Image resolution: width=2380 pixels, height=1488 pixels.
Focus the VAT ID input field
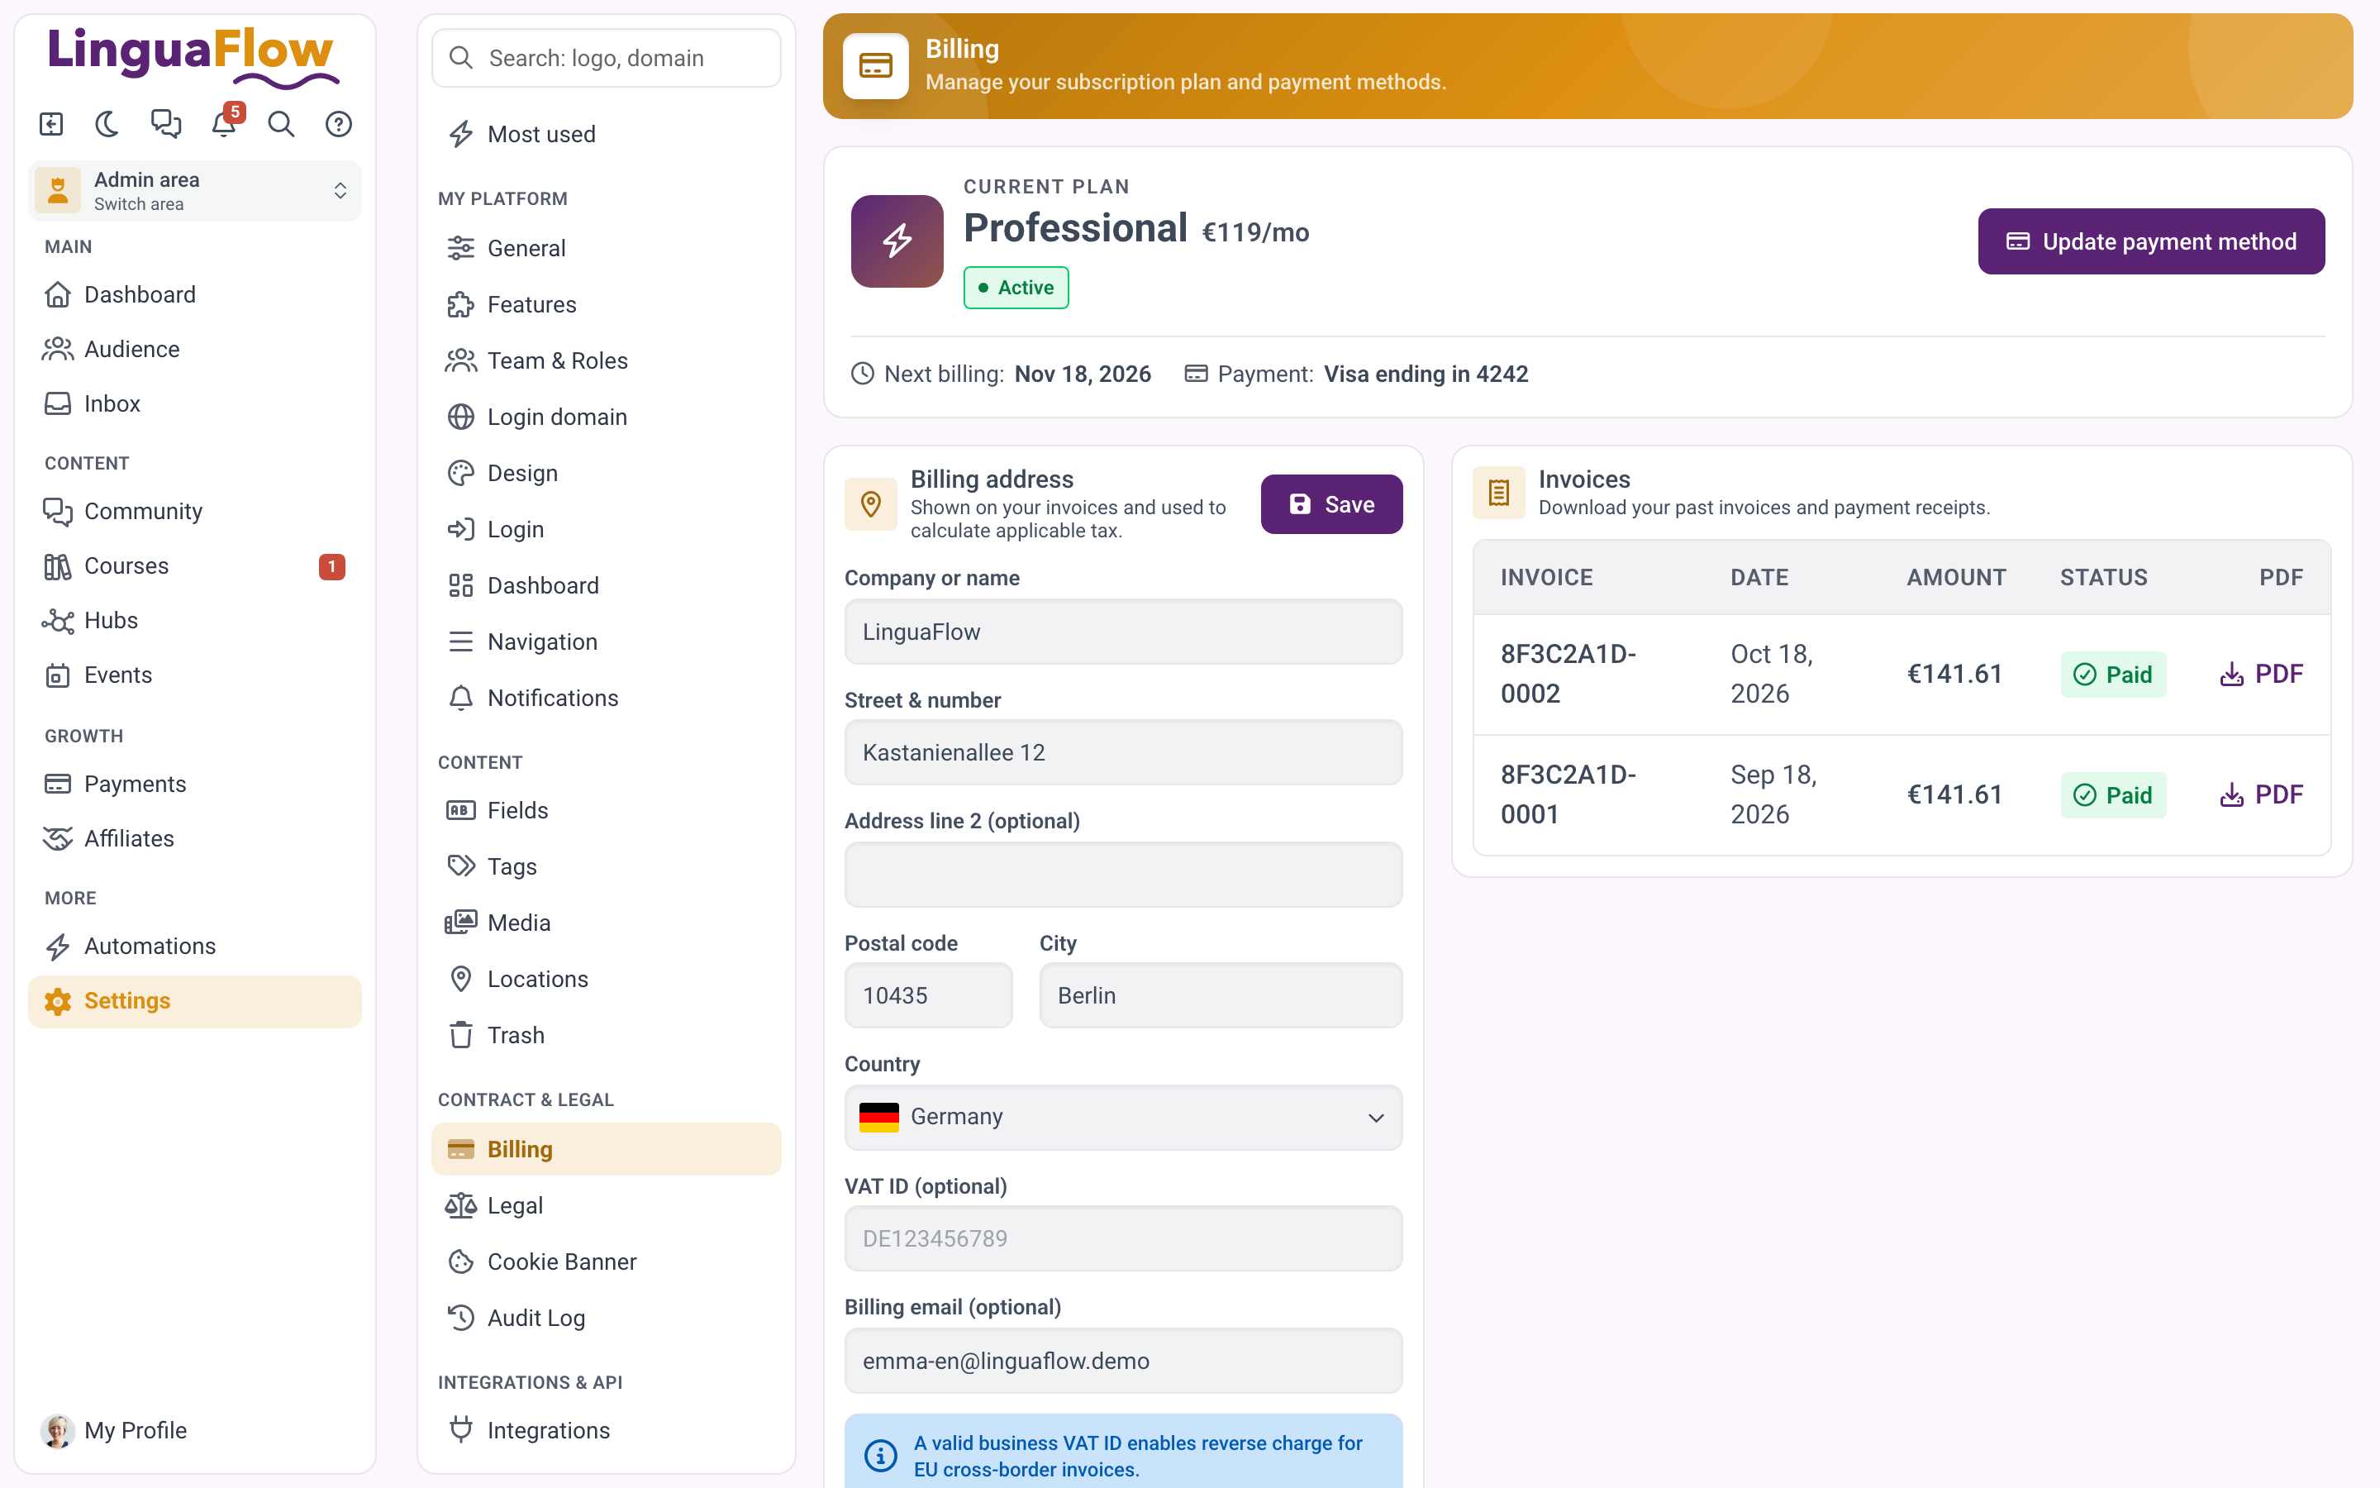1123,1238
